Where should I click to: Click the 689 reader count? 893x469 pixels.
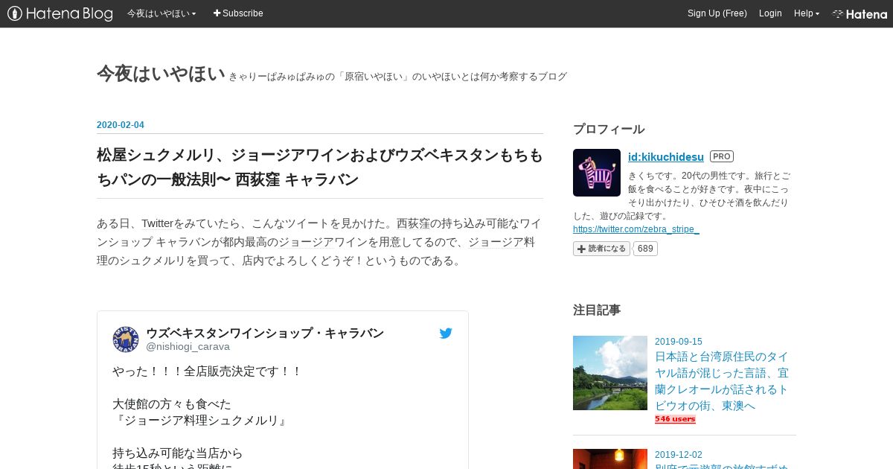645,249
